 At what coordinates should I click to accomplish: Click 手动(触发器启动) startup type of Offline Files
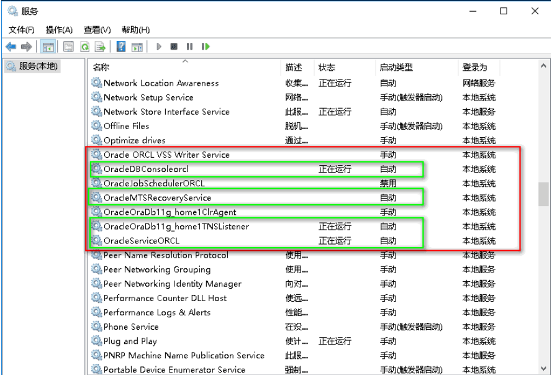click(x=411, y=126)
